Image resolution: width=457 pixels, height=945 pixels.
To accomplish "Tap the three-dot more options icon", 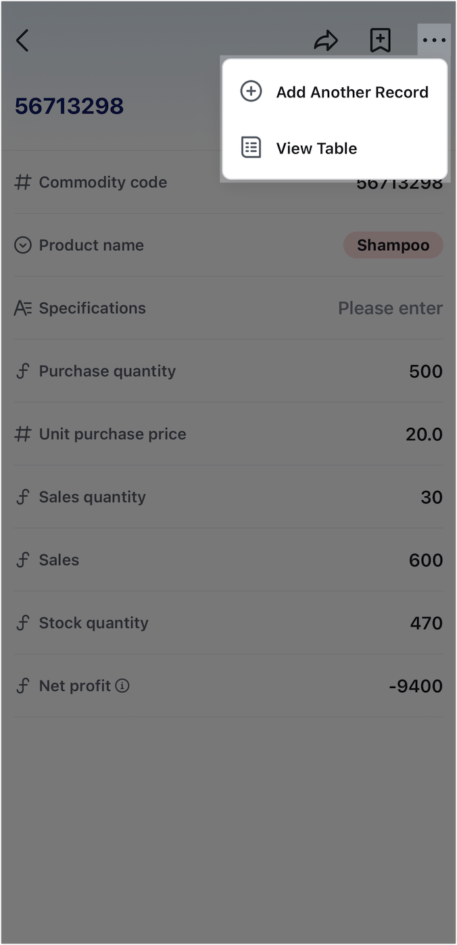I will tap(434, 41).
